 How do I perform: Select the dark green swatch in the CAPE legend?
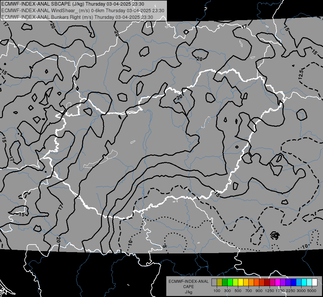pos(225,282)
